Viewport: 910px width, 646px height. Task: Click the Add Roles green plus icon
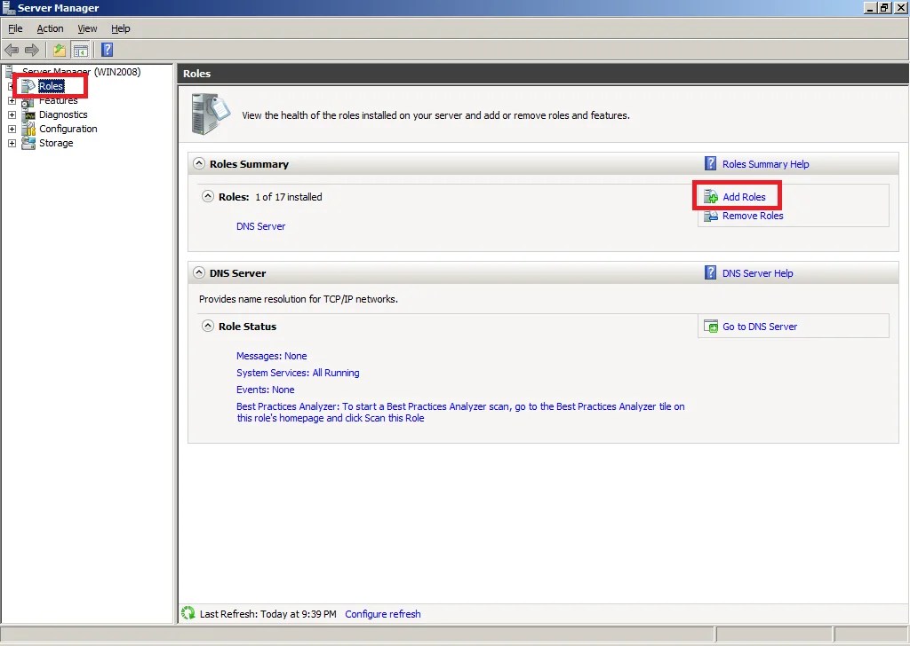(x=711, y=197)
